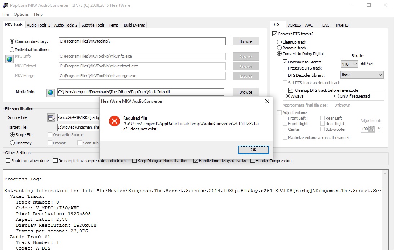Click the 'Frames per second: 23,976' log line
Image resolution: width=394 pixels, height=250 pixels.
52,231
